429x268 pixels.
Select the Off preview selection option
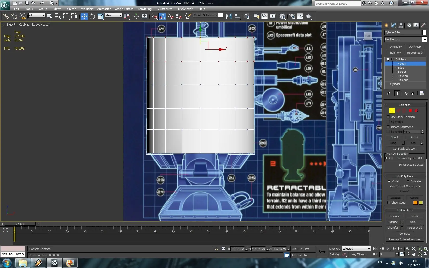click(x=387, y=158)
